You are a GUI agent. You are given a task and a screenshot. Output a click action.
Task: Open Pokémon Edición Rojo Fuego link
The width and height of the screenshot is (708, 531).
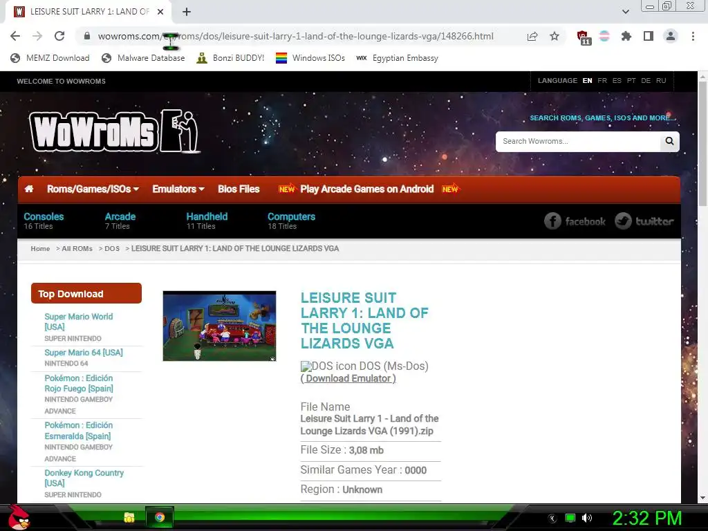(x=79, y=383)
